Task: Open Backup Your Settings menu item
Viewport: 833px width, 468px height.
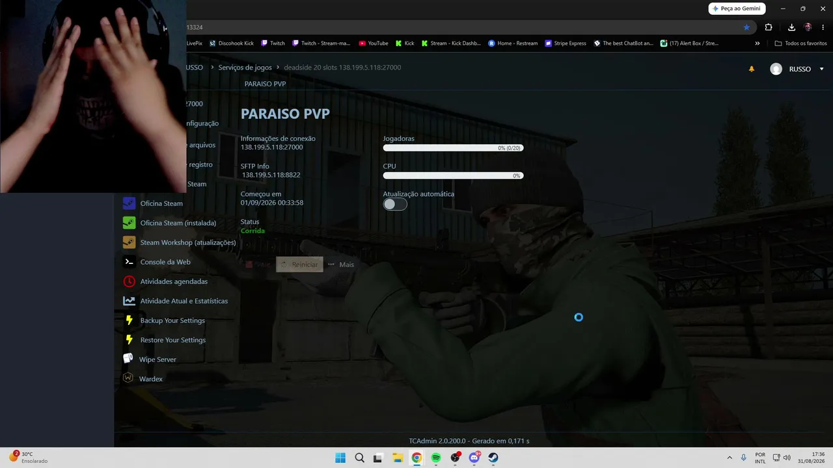Action: 172,320
